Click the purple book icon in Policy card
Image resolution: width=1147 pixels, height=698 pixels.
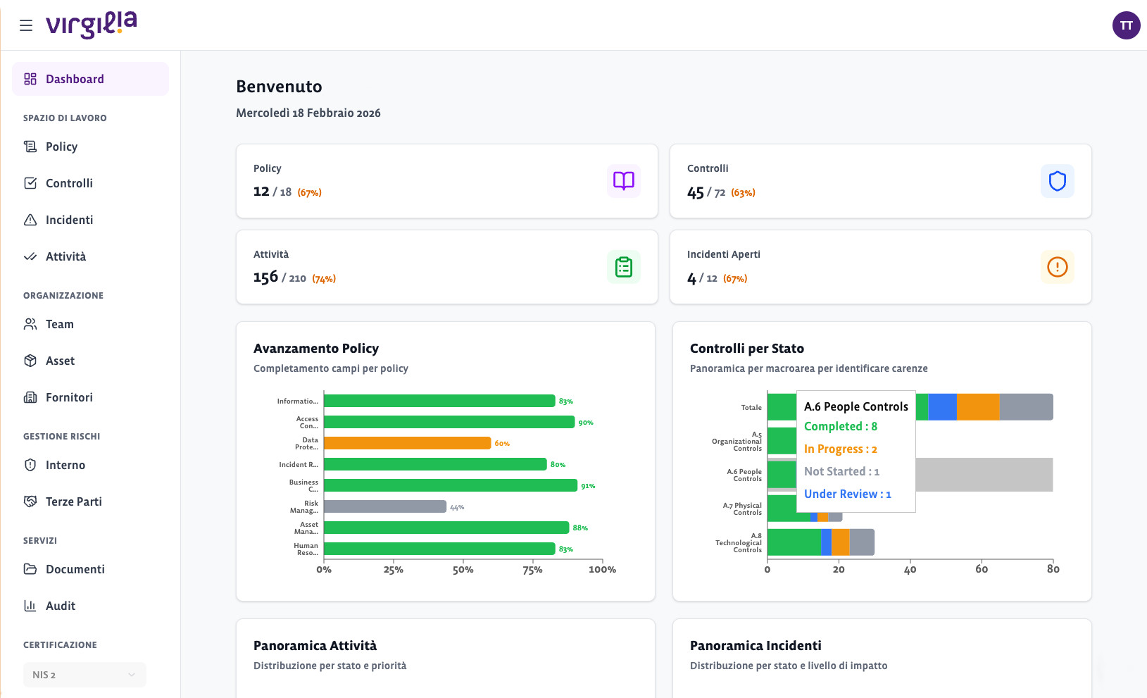point(623,181)
